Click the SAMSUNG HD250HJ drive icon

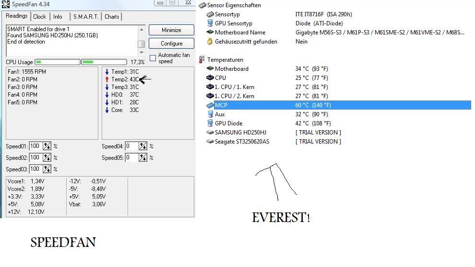tap(210, 132)
